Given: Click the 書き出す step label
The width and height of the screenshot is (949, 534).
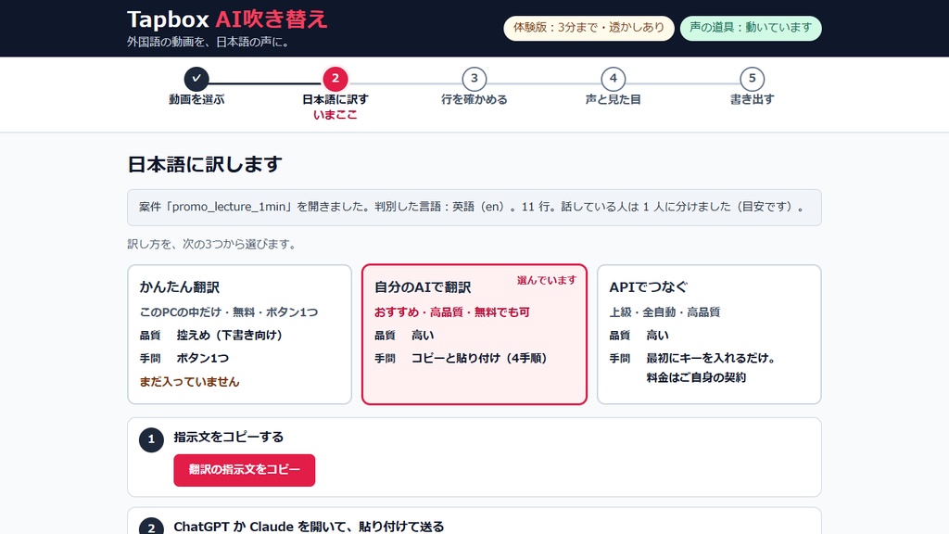Looking at the screenshot, I should click(752, 99).
